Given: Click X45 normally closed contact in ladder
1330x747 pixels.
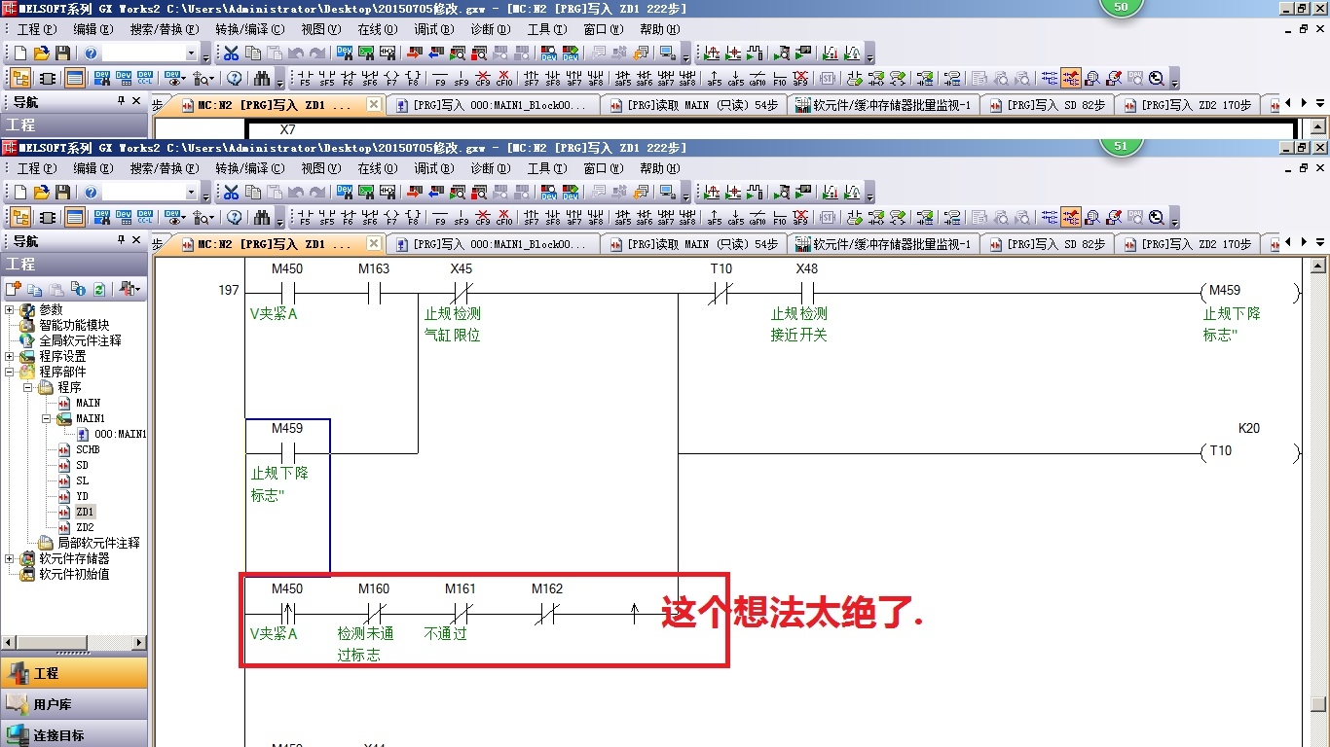Looking at the screenshot, I should [462, 293].
